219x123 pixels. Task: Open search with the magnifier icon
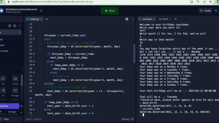[216, 11]
